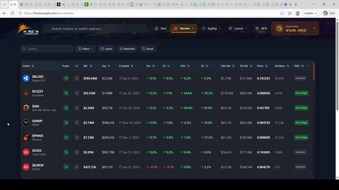Sort table by 5m change

[x=151, y=66]
